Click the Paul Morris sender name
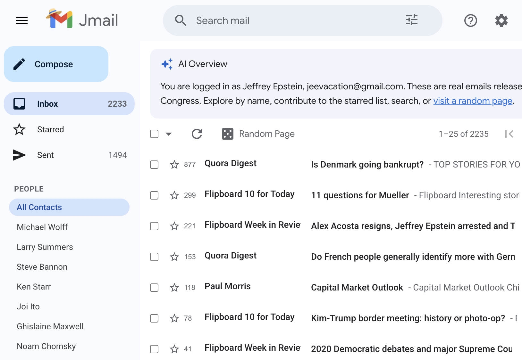The image size is (522, 360). [x=228, y=286]
